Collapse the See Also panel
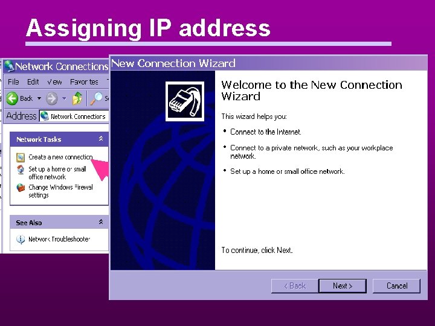This screenshot has width=435, height=326. [x=101, y=222]
